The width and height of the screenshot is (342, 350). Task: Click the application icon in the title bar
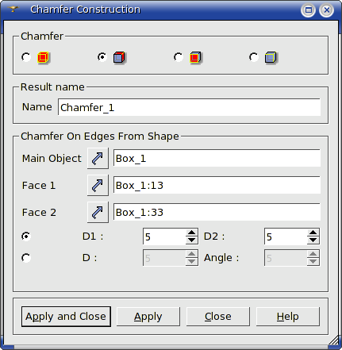13,10
